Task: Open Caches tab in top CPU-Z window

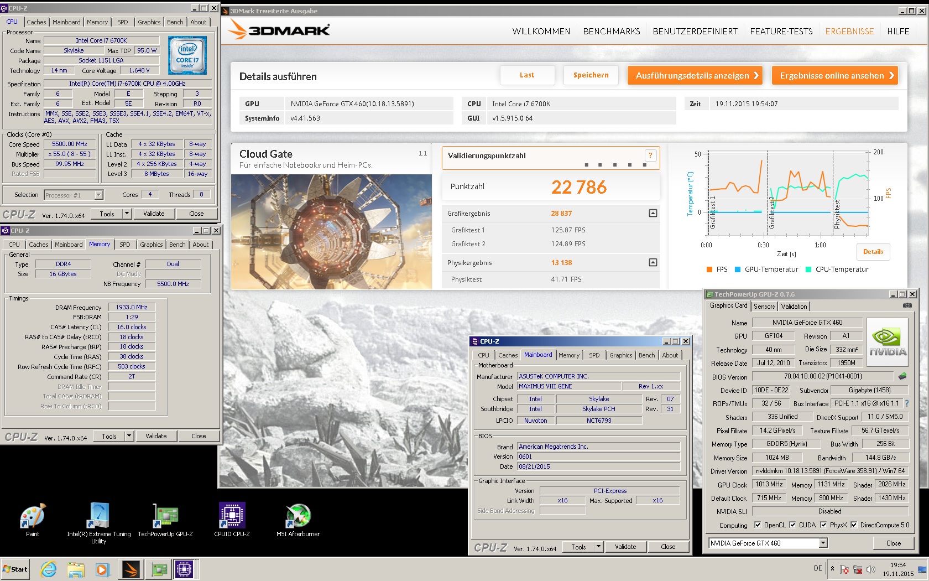Action: click(x=36, y=22)
